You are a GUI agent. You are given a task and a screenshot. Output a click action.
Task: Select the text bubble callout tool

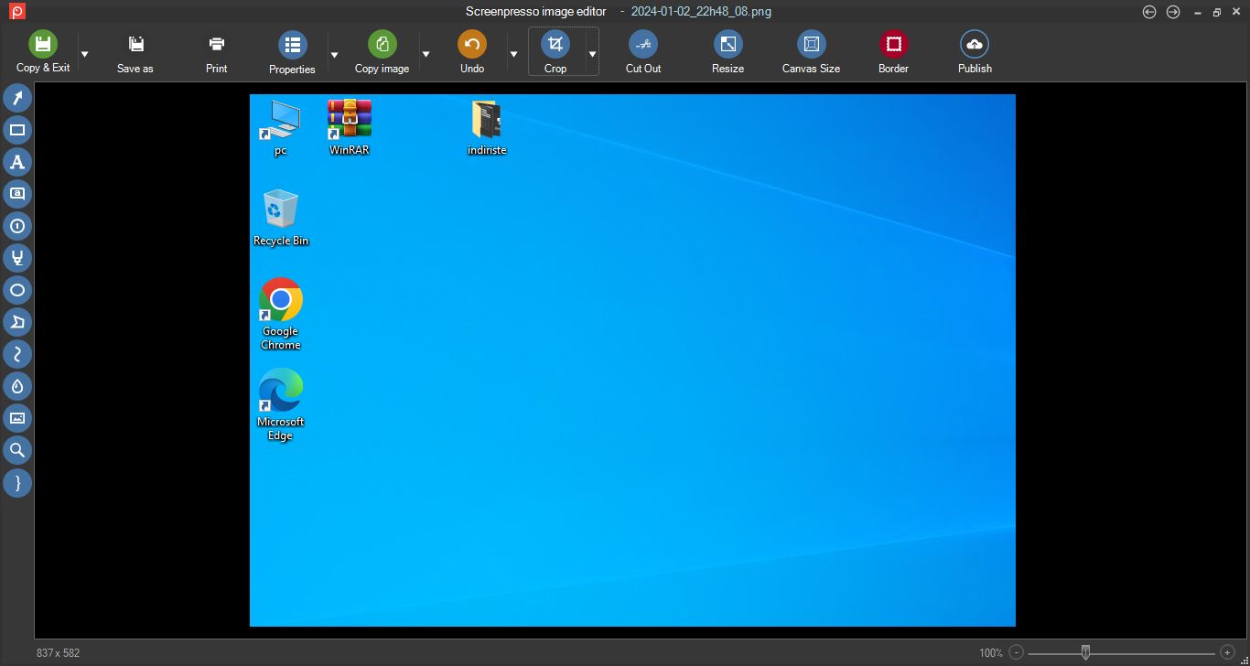tap(17, 194)
